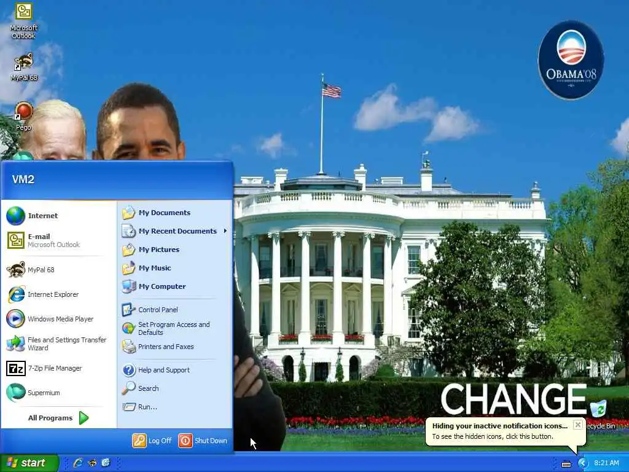Open the Microsoft Outlook desktop icon
The height and width of the screenshot is (472, 629).
23,20
